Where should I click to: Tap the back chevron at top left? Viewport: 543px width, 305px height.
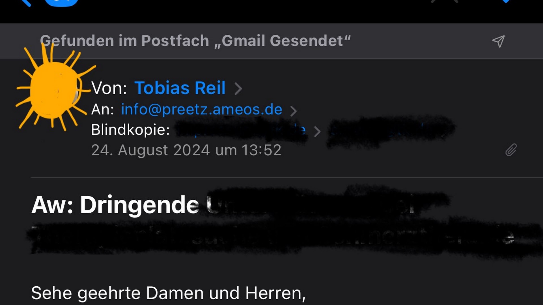tap(26, 3)
